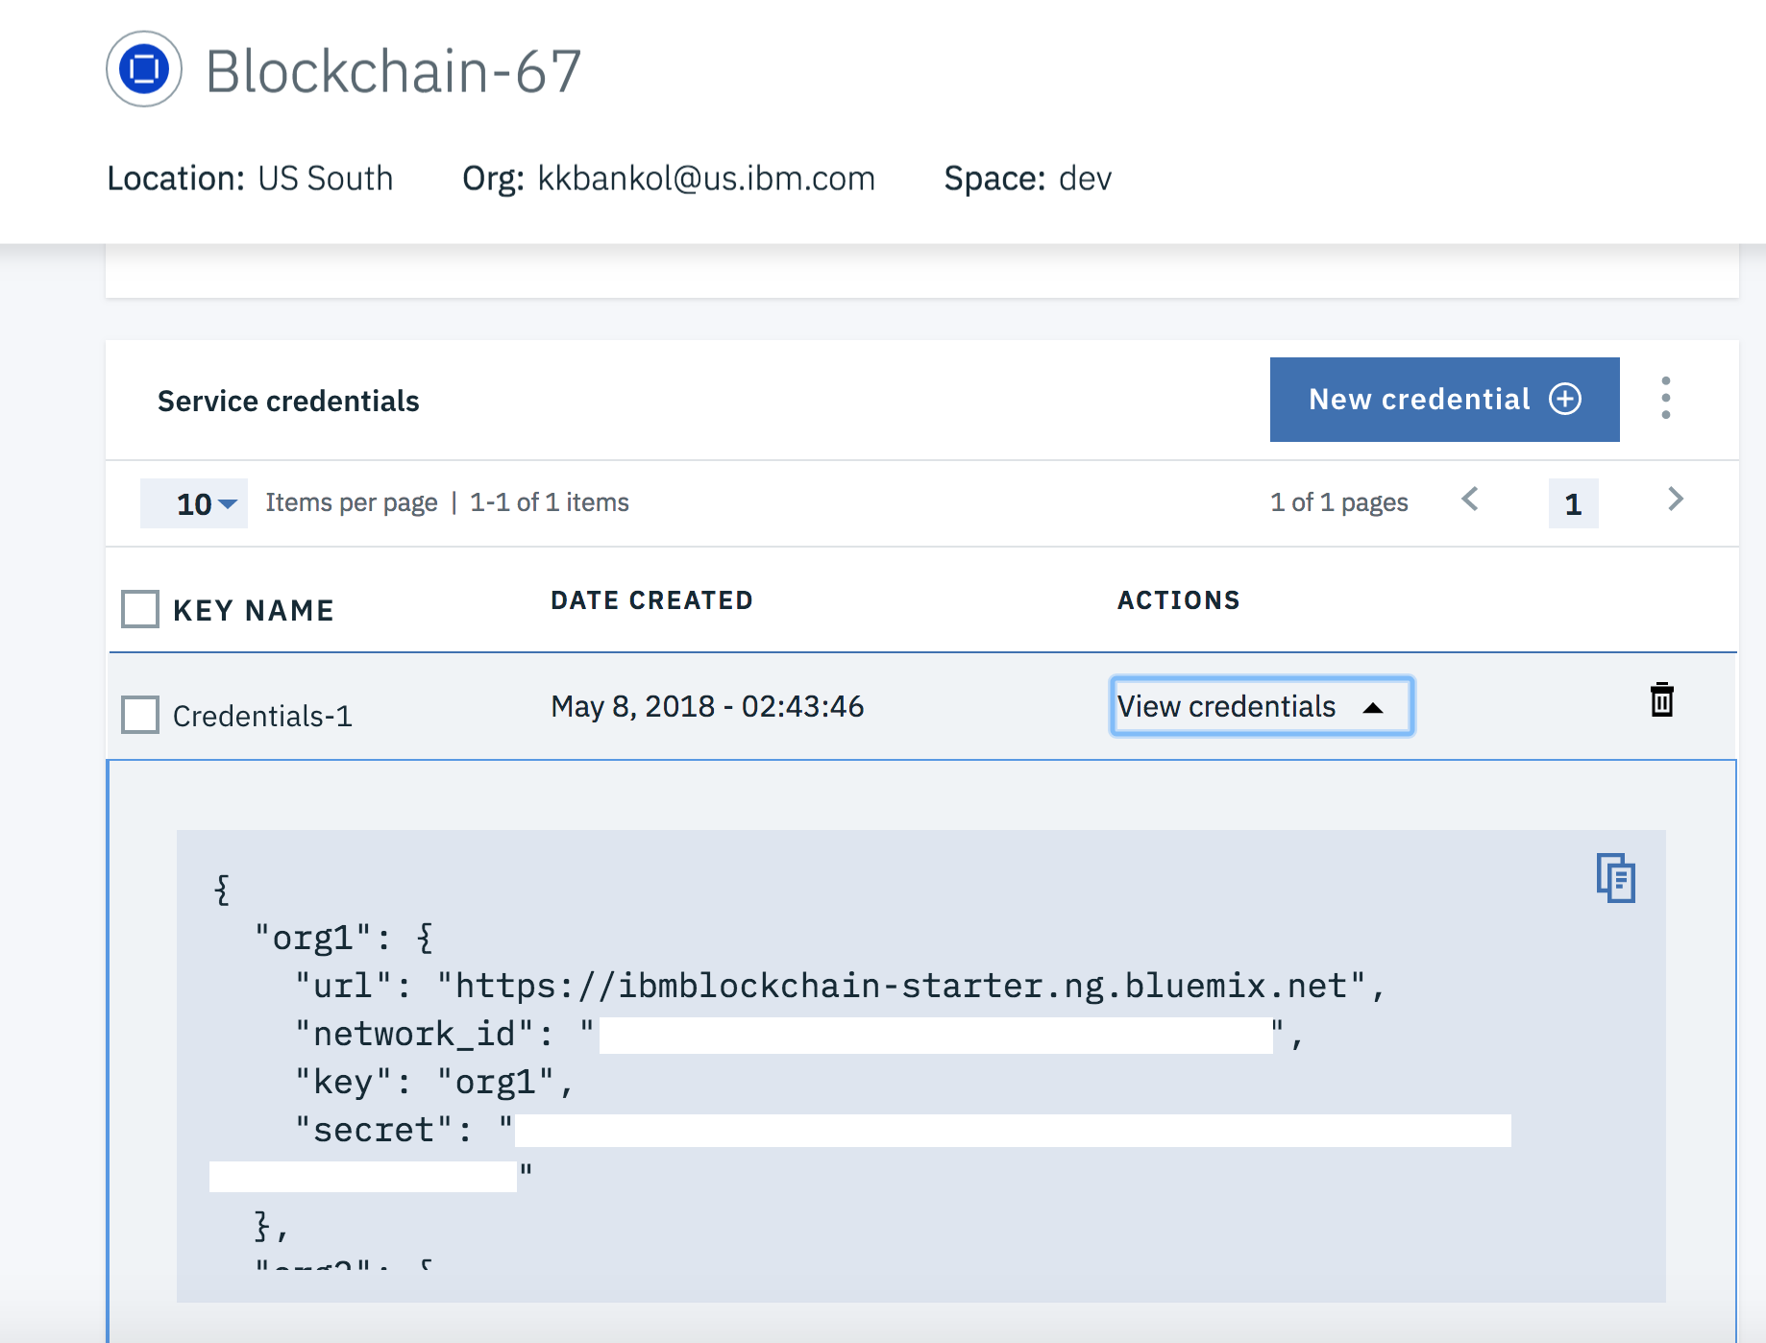Go to the next page with the right chevron
Image resolution: width=1766 pixels, height=1343 pixels.
pyautogui.click(x=1676, y=500)
